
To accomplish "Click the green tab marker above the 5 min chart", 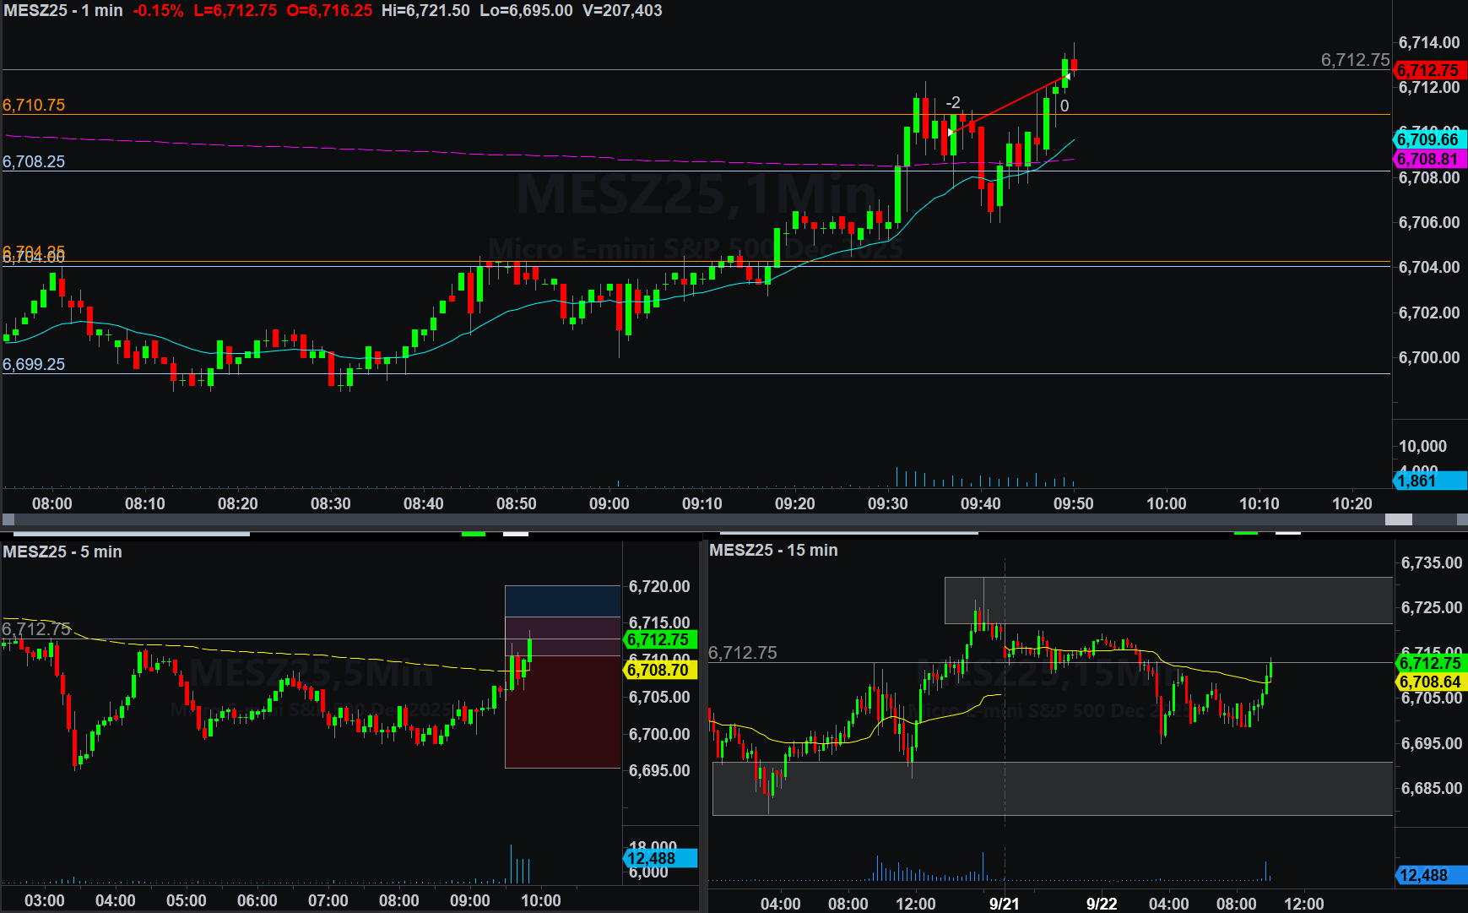I will (x=474, y=534).
